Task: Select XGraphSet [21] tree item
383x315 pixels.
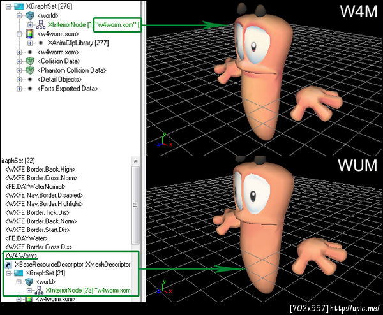Action: pyautogui.click(x=45, y=274)
